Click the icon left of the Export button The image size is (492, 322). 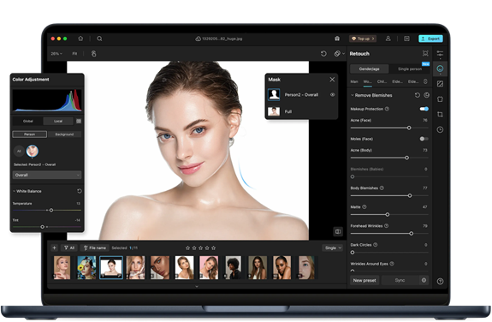(406, 39)
